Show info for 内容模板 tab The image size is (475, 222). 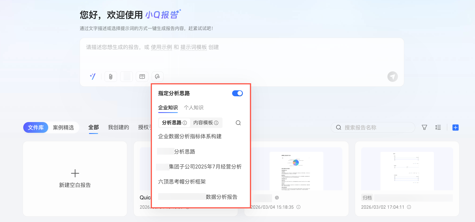[x=216, y=123]
